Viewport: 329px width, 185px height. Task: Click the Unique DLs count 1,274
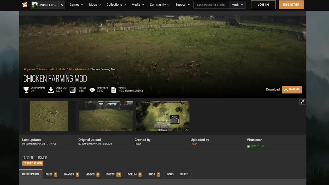[59, 91]
